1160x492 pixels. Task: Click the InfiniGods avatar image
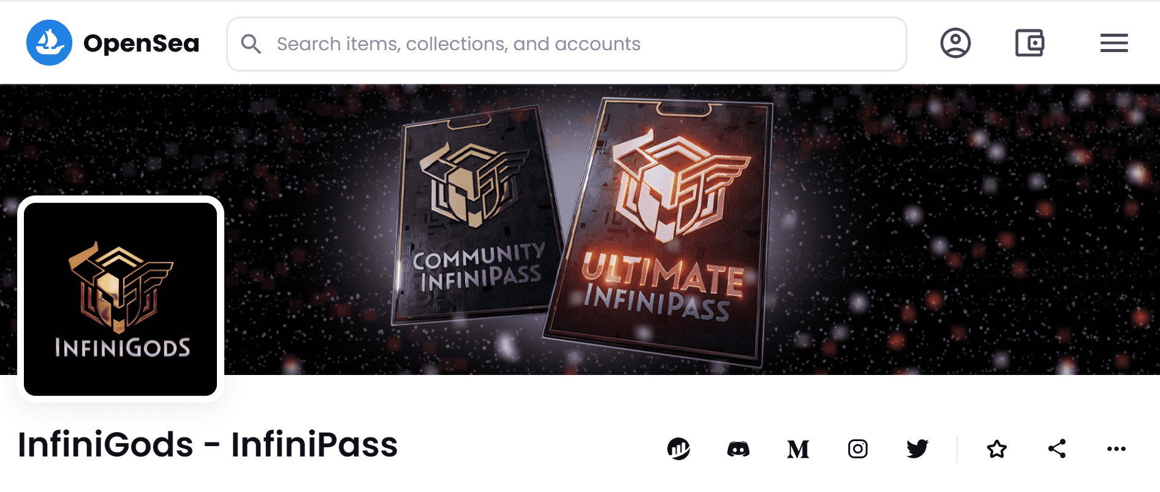coord(120,297)
